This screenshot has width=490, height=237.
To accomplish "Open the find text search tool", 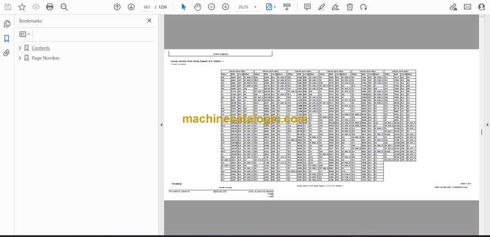I will coord(64,7).
